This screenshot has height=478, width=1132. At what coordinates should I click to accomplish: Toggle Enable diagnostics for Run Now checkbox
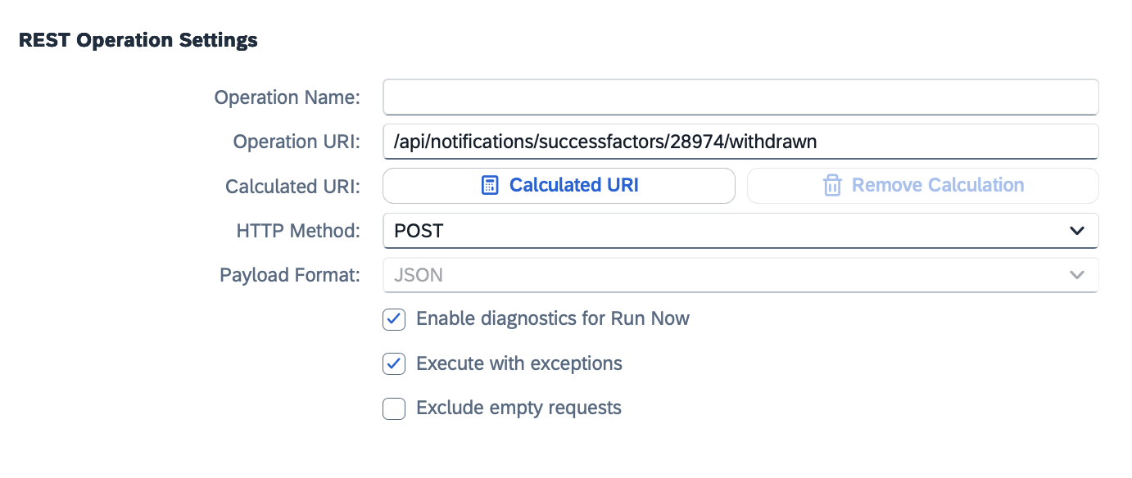point(394,319)
